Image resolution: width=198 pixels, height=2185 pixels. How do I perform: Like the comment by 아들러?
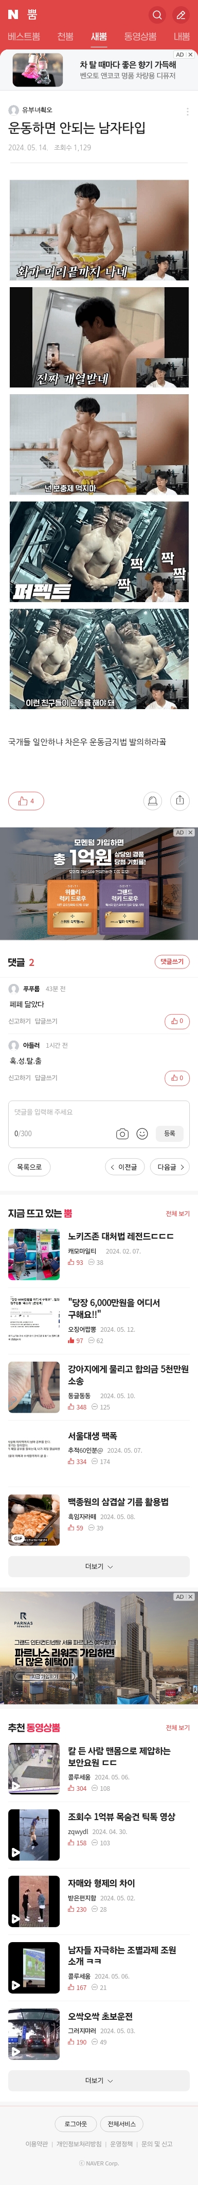pyautogui.click(x=177, y=1078)
